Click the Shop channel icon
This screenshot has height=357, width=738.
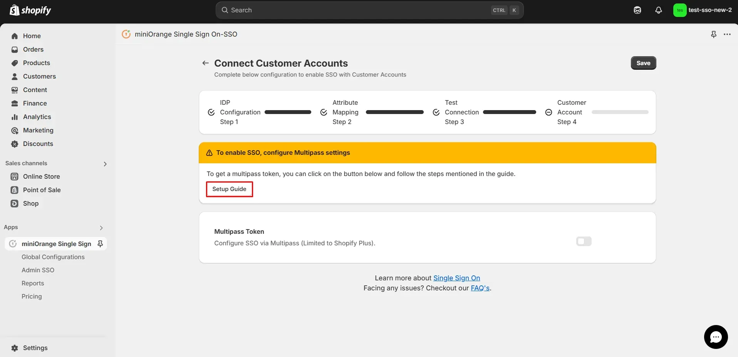(x=15, y=203)
